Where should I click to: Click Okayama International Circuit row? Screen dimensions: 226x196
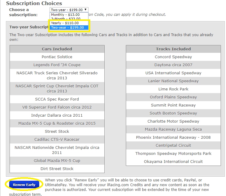coord(173,161)
